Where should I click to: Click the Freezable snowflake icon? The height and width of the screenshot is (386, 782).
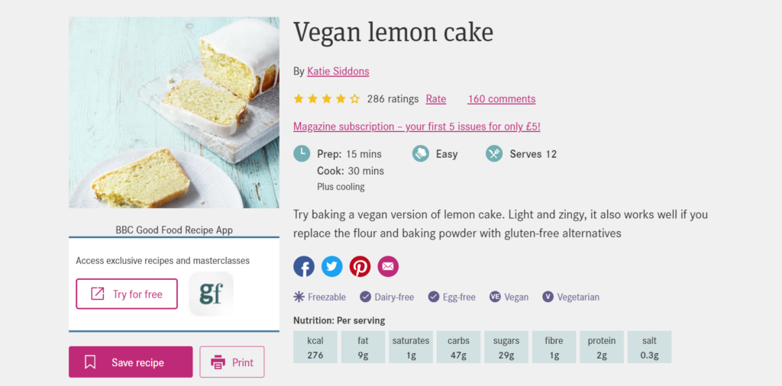299,297
